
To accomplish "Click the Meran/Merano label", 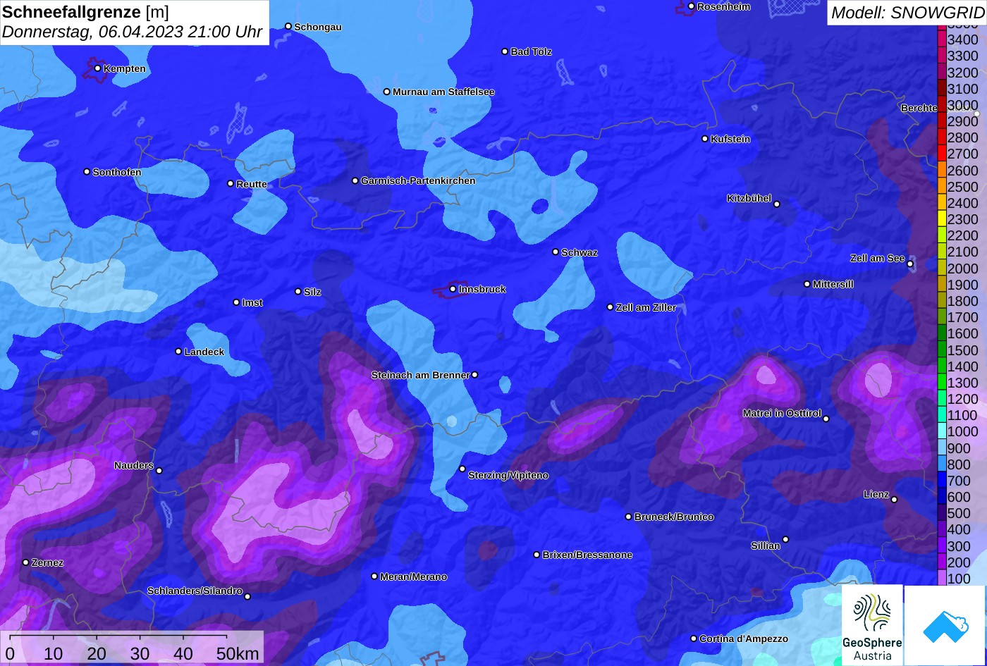I will coord(413,577).
